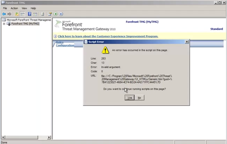The height and width of the screenshot is (144, 227).
Task: Open the Customer Experience Improvement Program link
Action: (x=108, y=36)
